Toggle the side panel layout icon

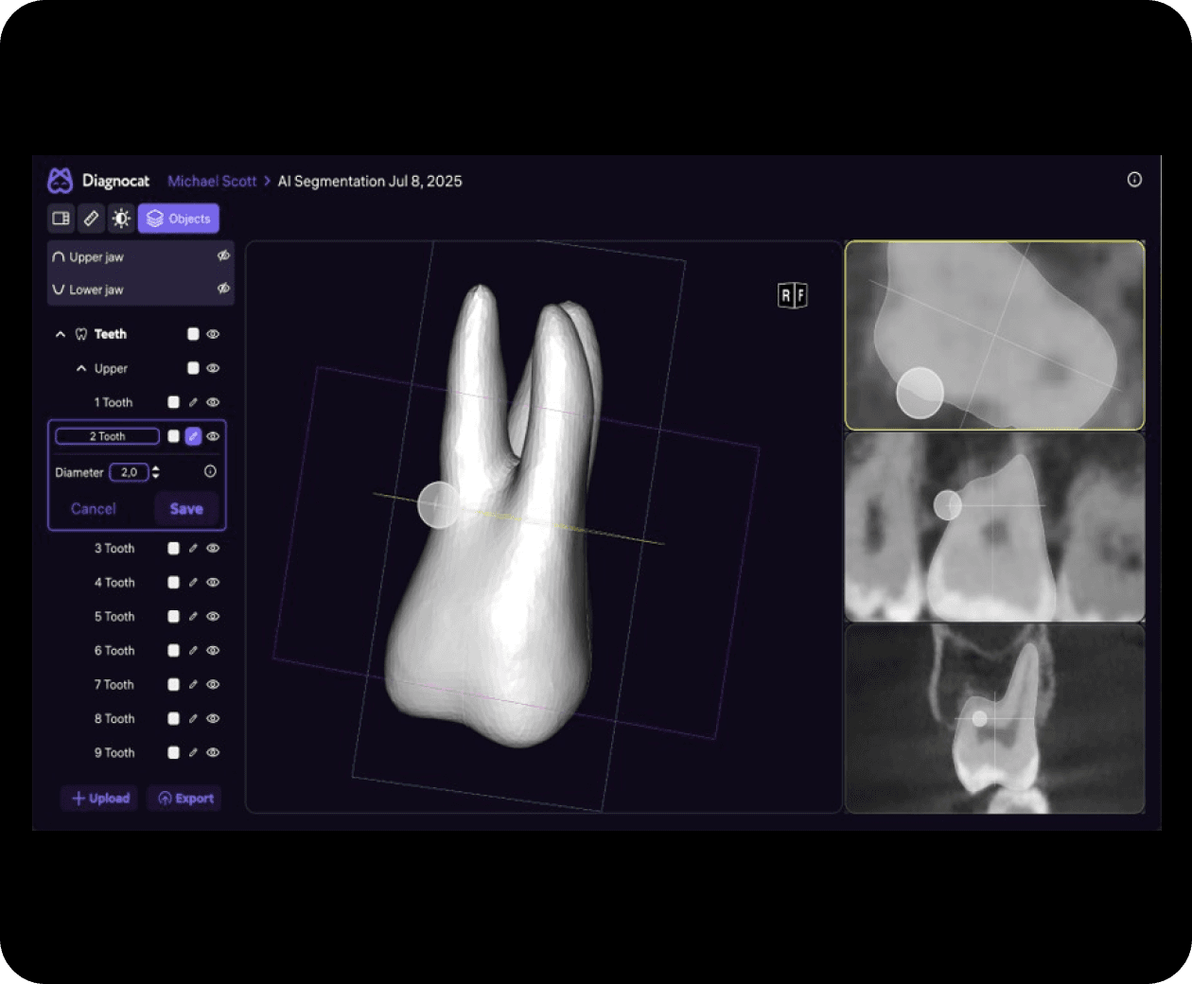click(61, 219)
